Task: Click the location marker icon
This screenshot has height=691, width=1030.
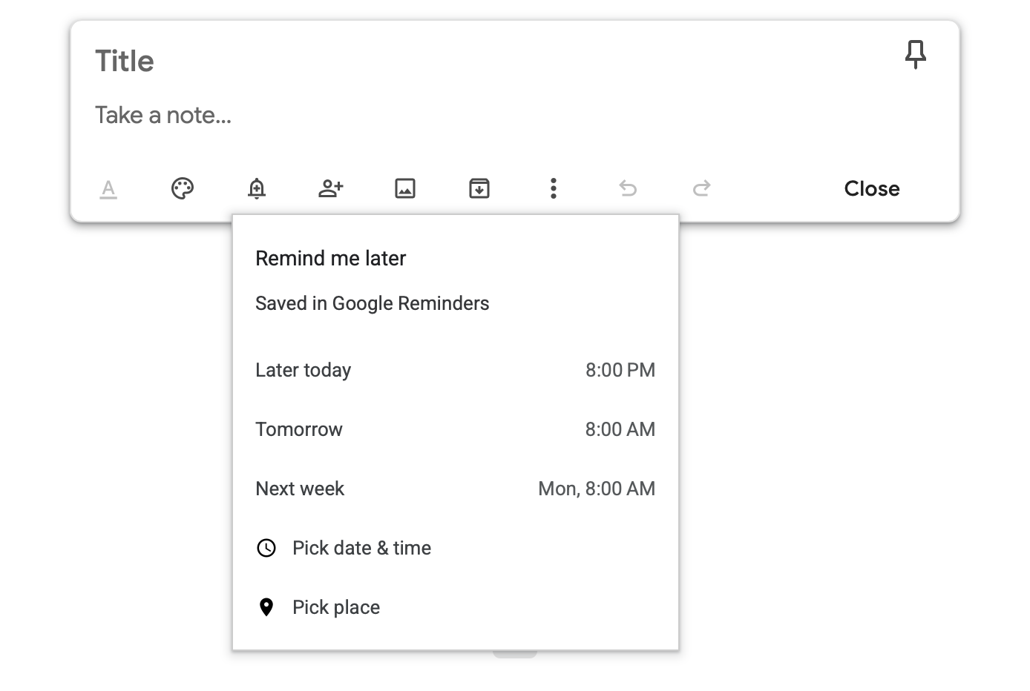Action: coord(266,607)
